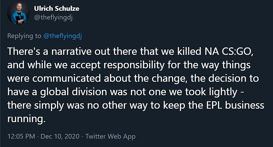The width and height of the screenshot is (273, 147).
Task: Open the 12:05 PM timestamp link
Action: coord(21,137)
